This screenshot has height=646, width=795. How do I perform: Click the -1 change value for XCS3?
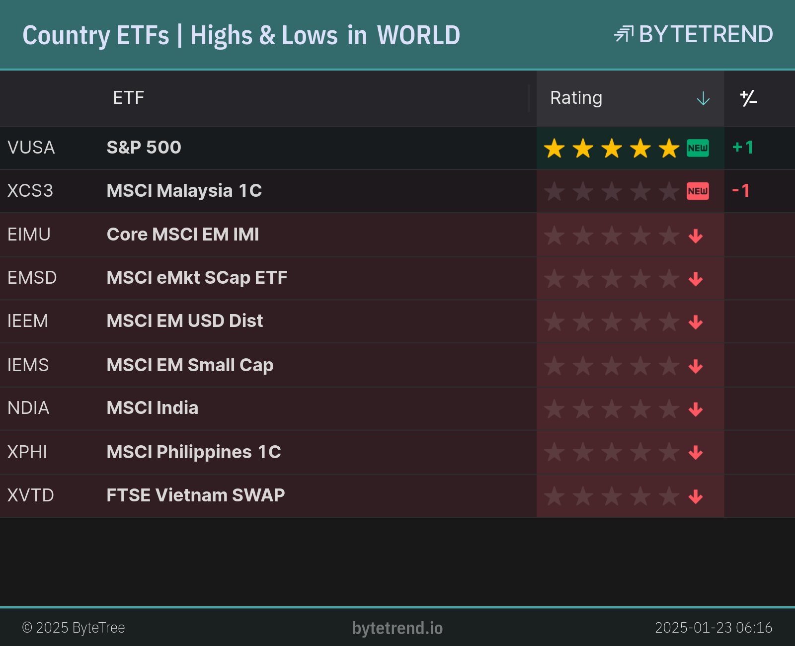(741, 191)
